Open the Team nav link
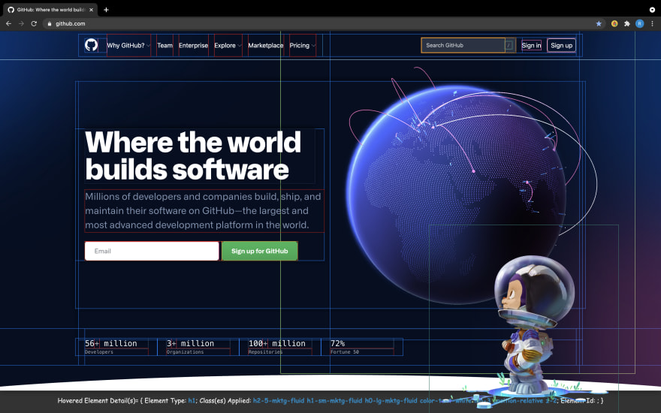Screen dimensions: 661x413 (x=164, y=45)
